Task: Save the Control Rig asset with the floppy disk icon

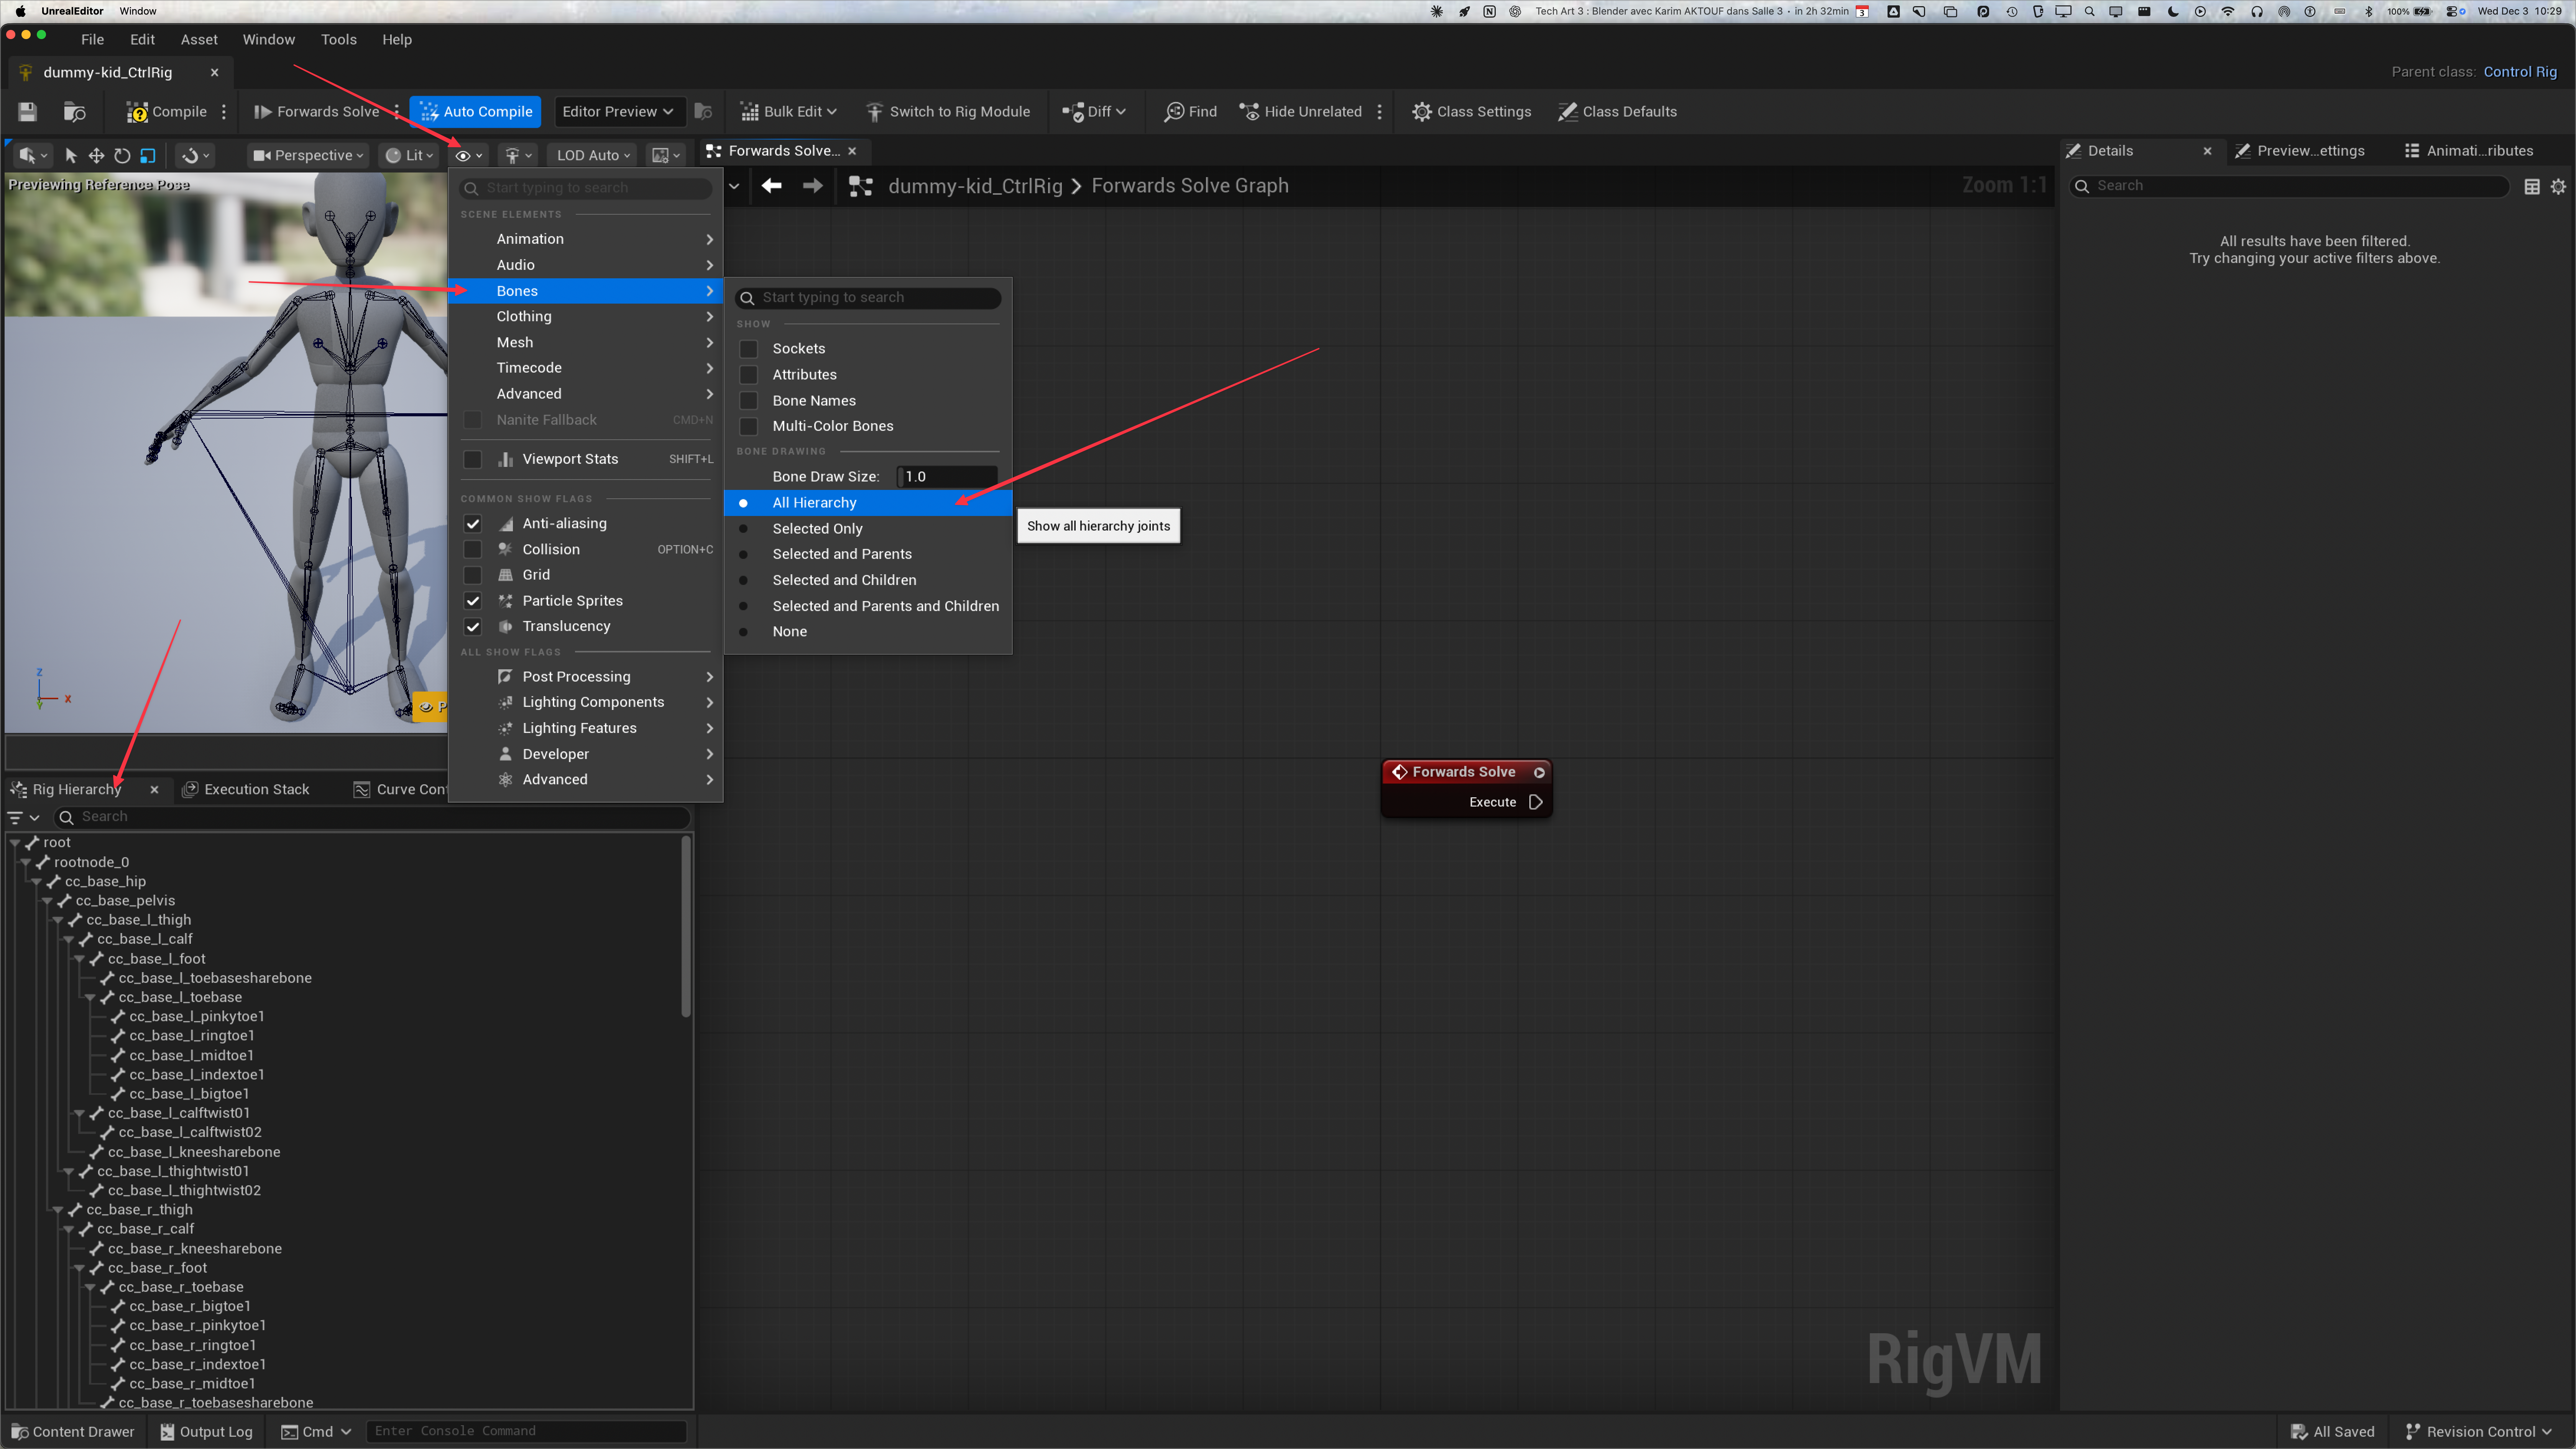Action: pos(27,112)
